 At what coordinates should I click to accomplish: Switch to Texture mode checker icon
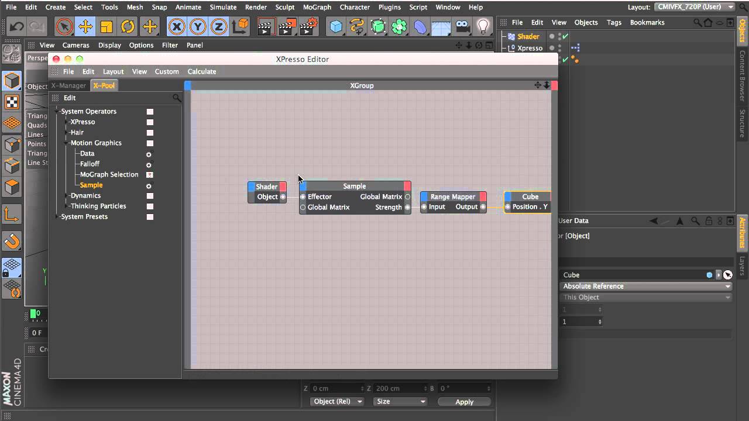pos(12,102)
